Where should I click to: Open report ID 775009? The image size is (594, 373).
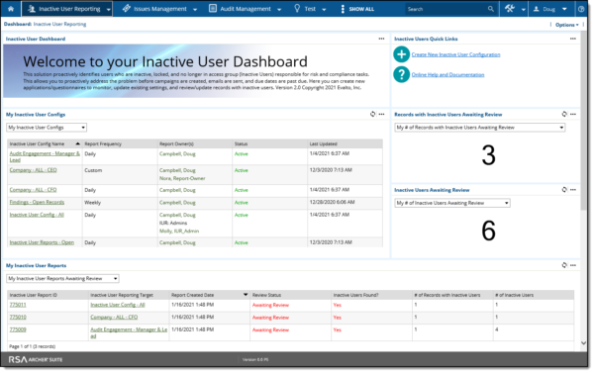18,329
